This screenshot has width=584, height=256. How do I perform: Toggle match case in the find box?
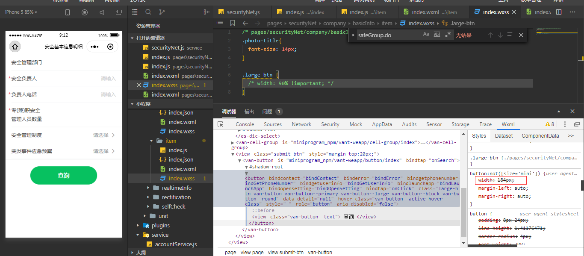(426, 35)
